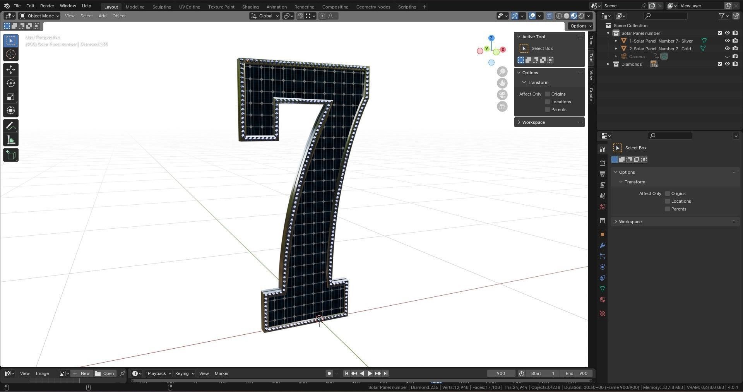The image size is (743, 392).
Task: Select rendered viewport shading mode
Action: pos(581,16)
